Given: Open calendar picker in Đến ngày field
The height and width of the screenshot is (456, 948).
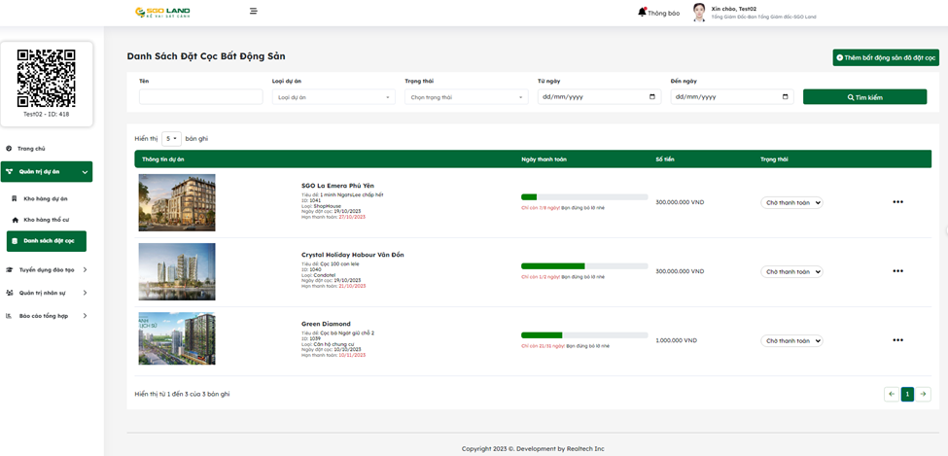Looking at the screenshot, I should (786, 97).
